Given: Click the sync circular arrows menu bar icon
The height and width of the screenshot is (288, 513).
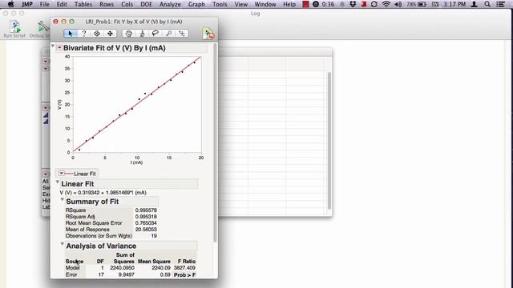Looking at the screenshot, I should [374, 4].
